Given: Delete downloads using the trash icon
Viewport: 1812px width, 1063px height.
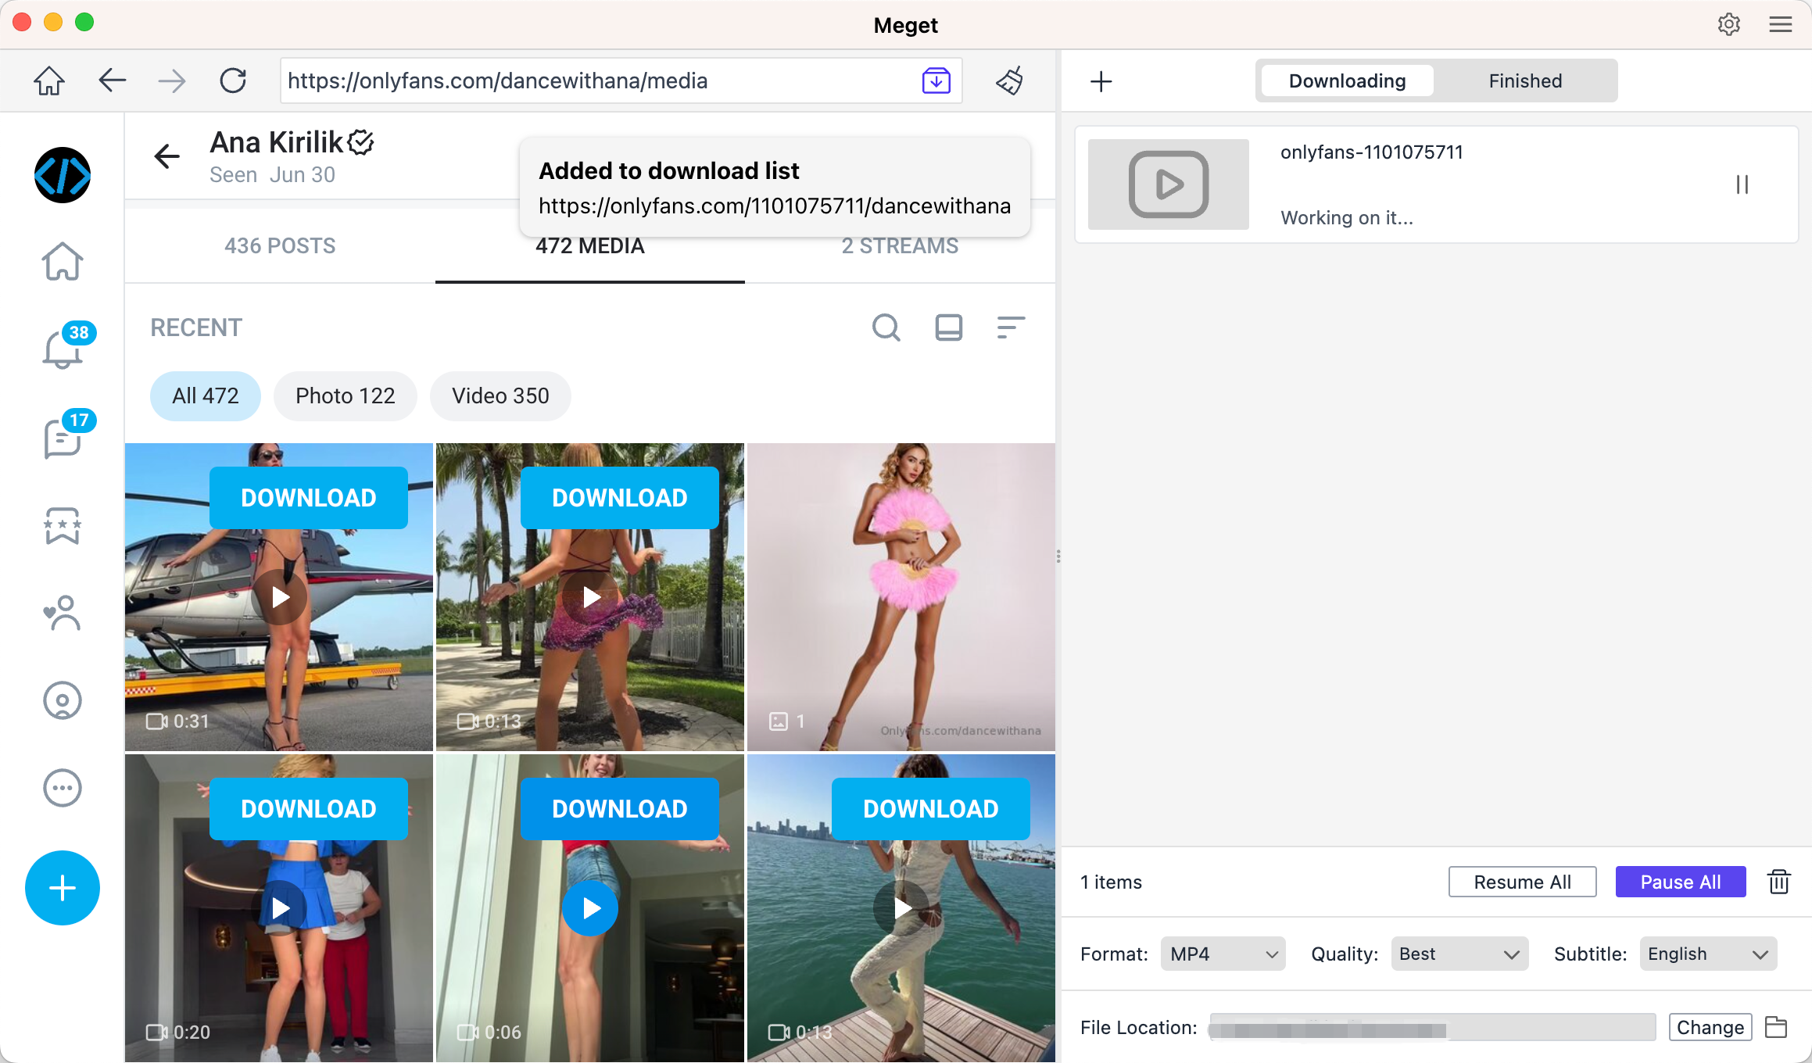Looking at the screenshot, I should pyautogui.click(x=1778, y=882).
